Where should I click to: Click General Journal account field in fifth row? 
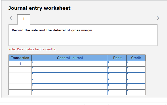[70, 87]
